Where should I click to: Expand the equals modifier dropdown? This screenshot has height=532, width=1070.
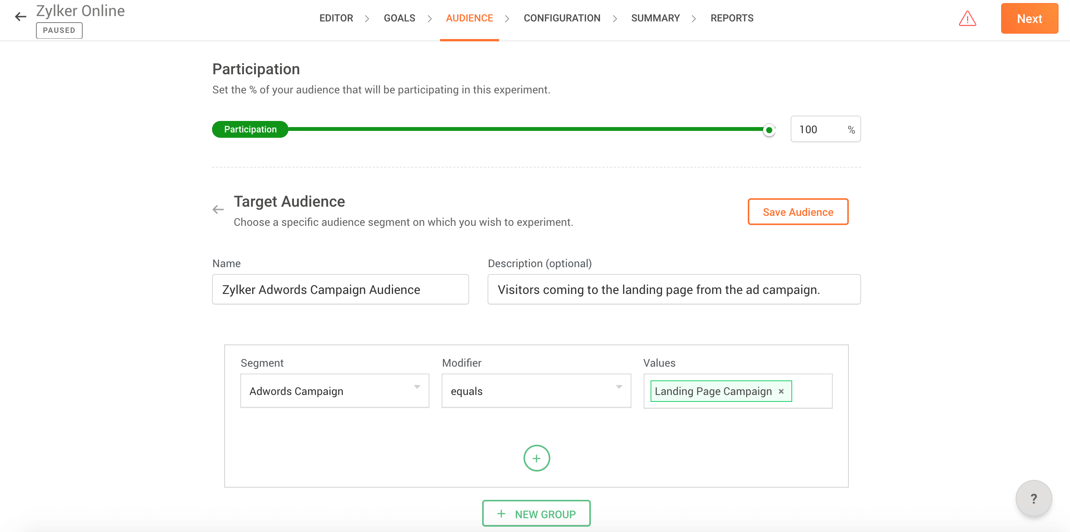pos(536,391)
